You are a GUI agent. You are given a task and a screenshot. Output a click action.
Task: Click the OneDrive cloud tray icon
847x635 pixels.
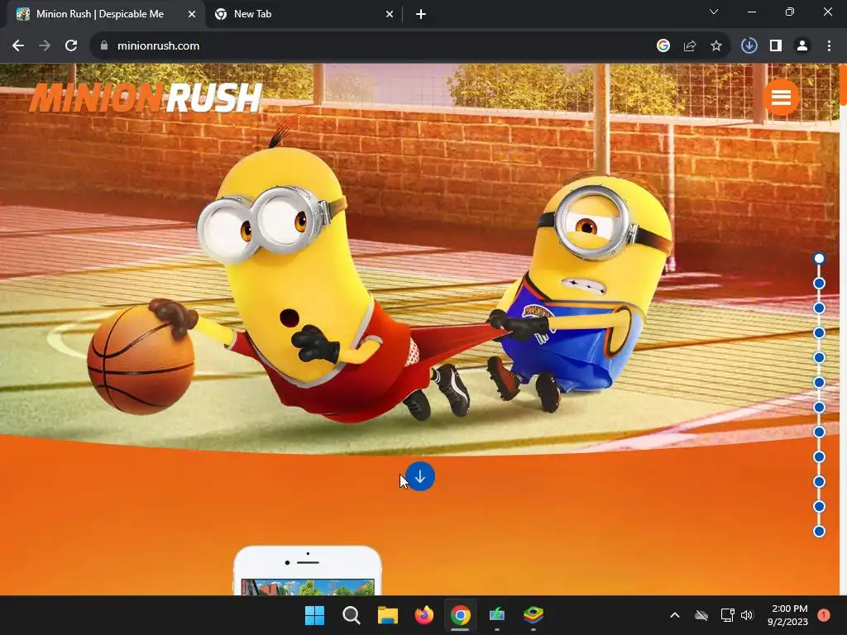[701, 615]
